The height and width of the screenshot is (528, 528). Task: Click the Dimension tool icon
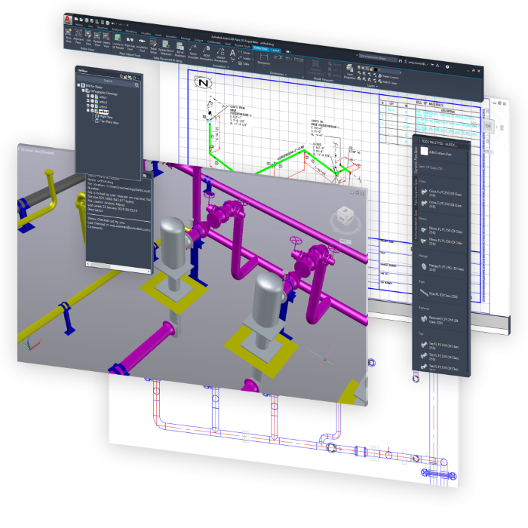pyautogui.click(x=264, y=59)
